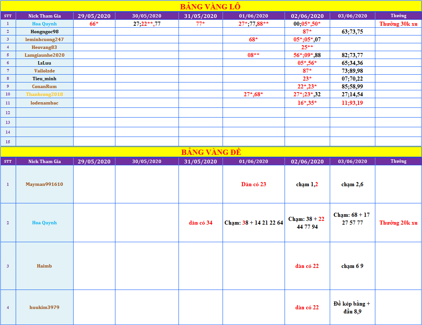Select the cell '00;05*,50*'
Screen dimensions: 422x325
(307, 24)
